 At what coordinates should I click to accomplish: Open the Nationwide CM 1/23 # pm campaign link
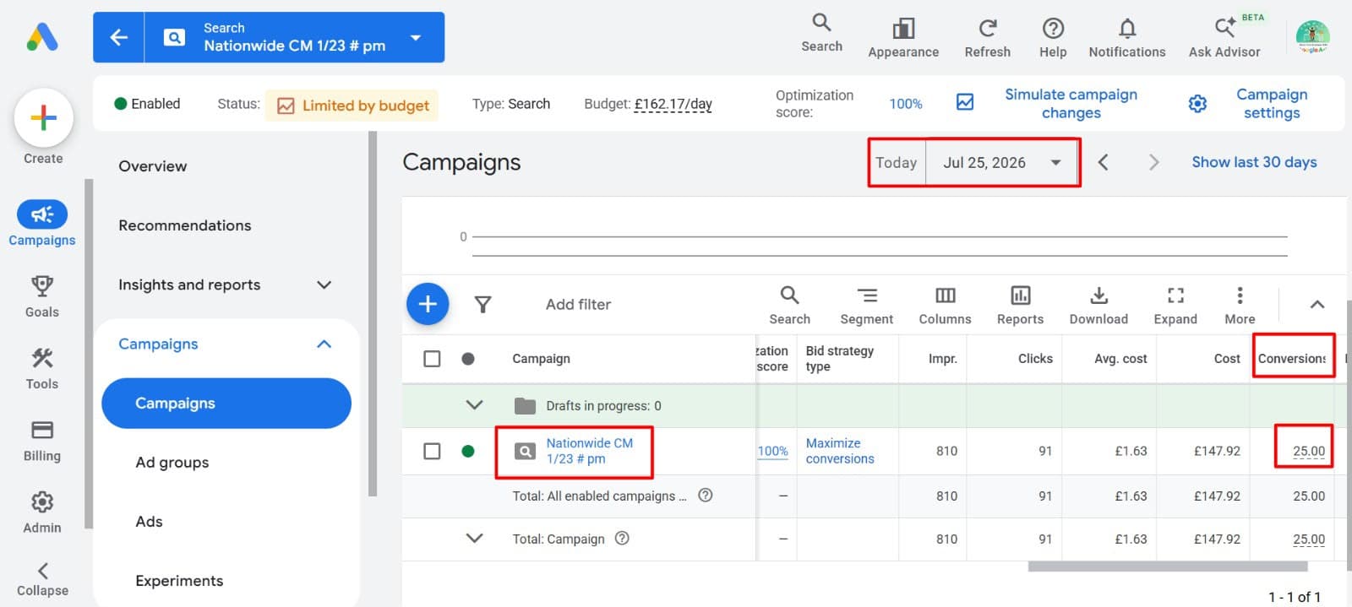point(589,451)
